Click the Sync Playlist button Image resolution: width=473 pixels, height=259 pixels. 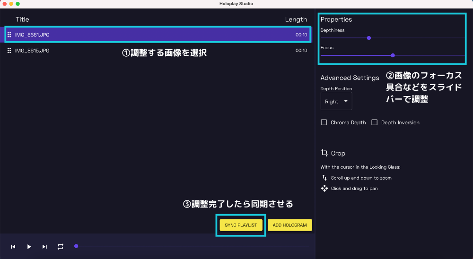[241, 225]
